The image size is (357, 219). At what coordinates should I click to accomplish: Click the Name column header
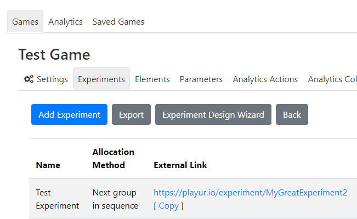coord(48,165)
